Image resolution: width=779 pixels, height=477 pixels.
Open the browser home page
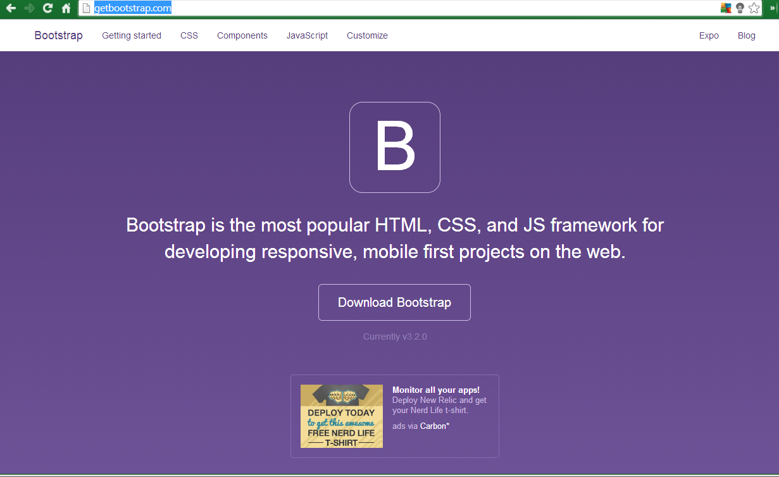66,8
